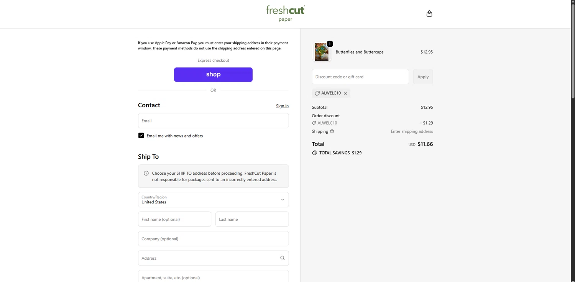The image size is (575, 282).
Task: Click the Sign in link
Action: (x=282, y=106)
